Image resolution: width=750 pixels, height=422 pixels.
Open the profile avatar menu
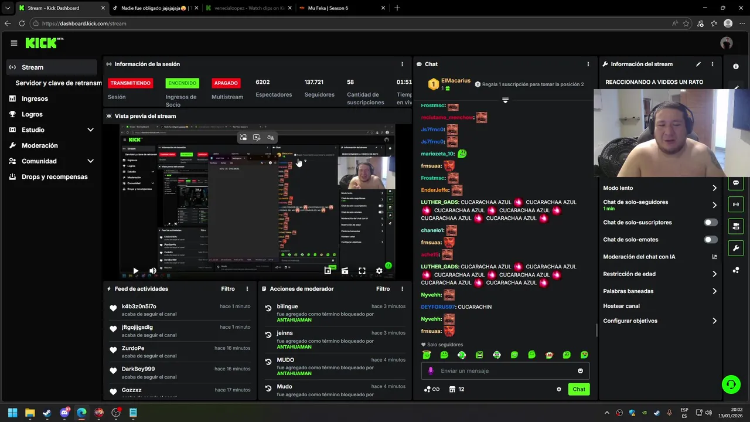(727, 43)
